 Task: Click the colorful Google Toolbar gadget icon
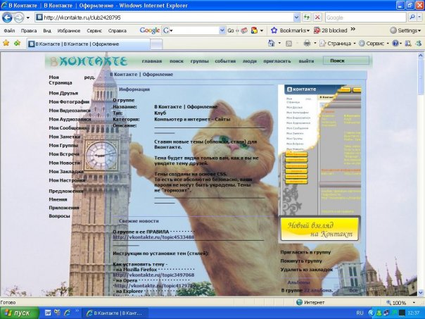pos(254,30)
